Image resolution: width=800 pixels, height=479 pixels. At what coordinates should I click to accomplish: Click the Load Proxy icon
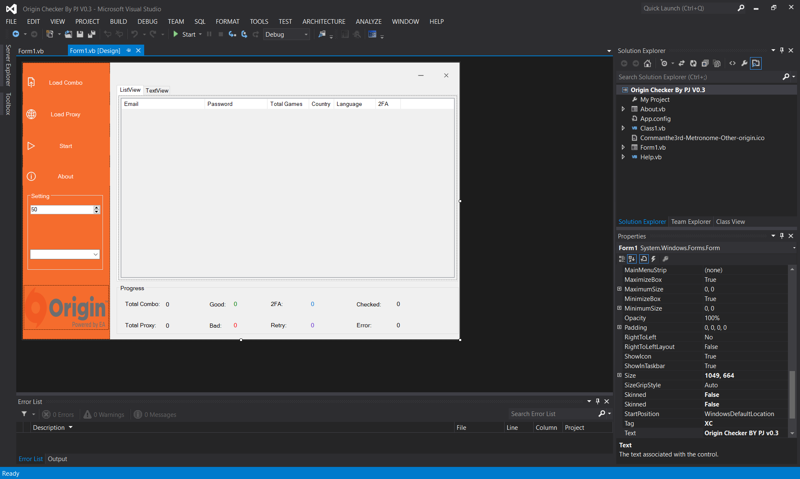tap(31, 115)
